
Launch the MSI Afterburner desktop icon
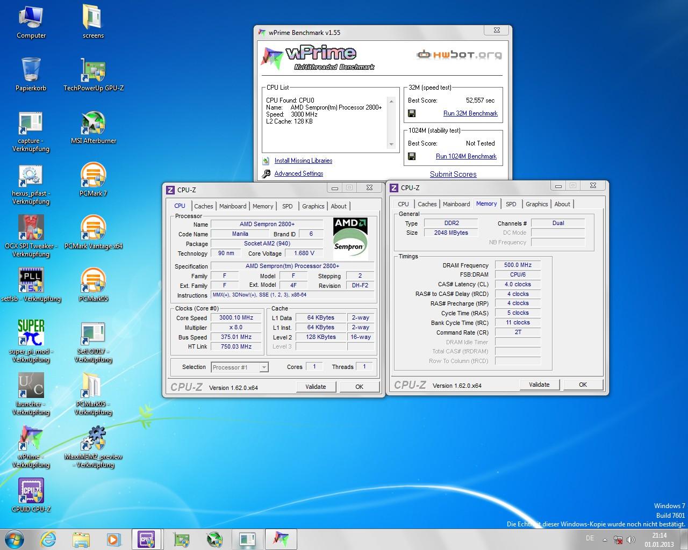(x=94, y=127)
